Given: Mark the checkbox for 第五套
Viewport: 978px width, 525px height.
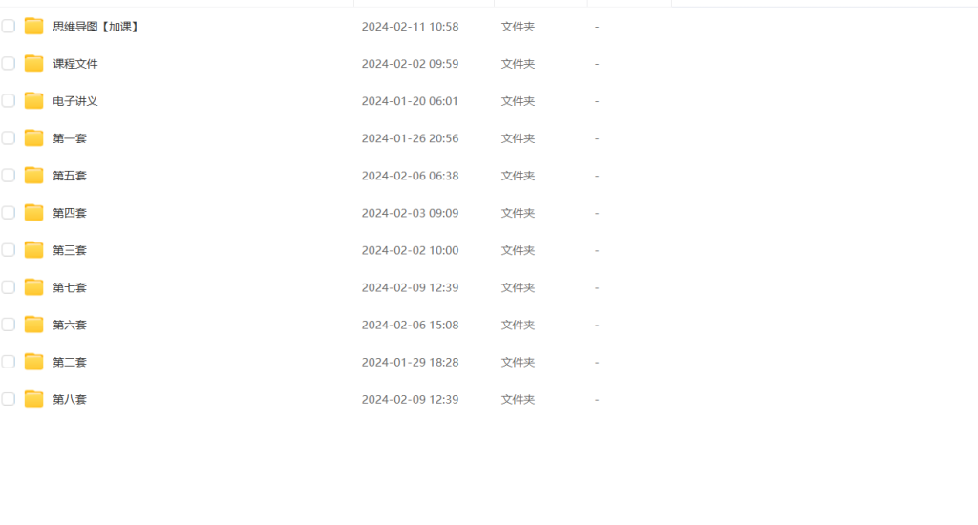Looking at the screenshot, I should point(8,176).
